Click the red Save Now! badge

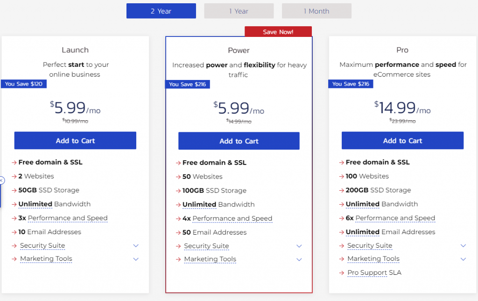point(278,32)
